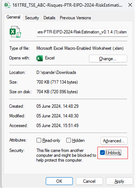Select the General tab
The height and width of the screenshot is (188, 135).
point(13,17)
